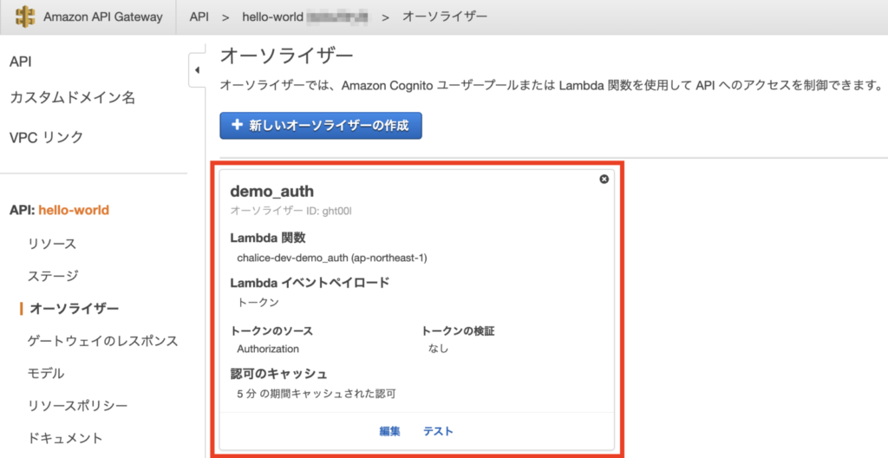This screenshot has width=888, height=458.
Task: Open モデル section
Action: tap(45, 374)
